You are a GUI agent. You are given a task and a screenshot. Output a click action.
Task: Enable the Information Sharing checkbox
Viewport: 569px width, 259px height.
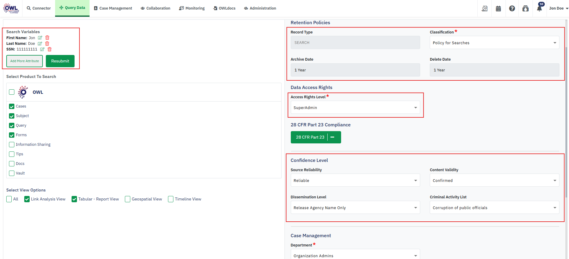[x=12, y=145]
